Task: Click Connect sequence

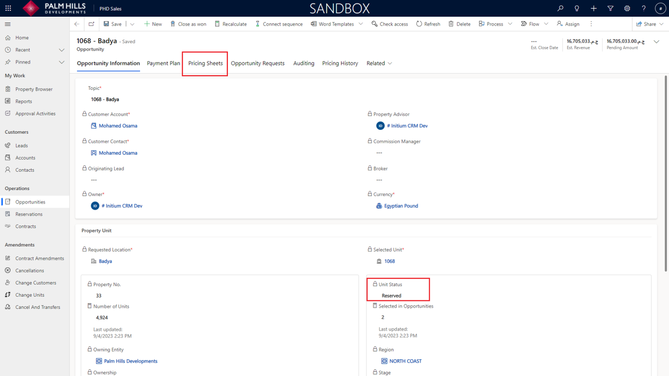Action: pos(279,24)
